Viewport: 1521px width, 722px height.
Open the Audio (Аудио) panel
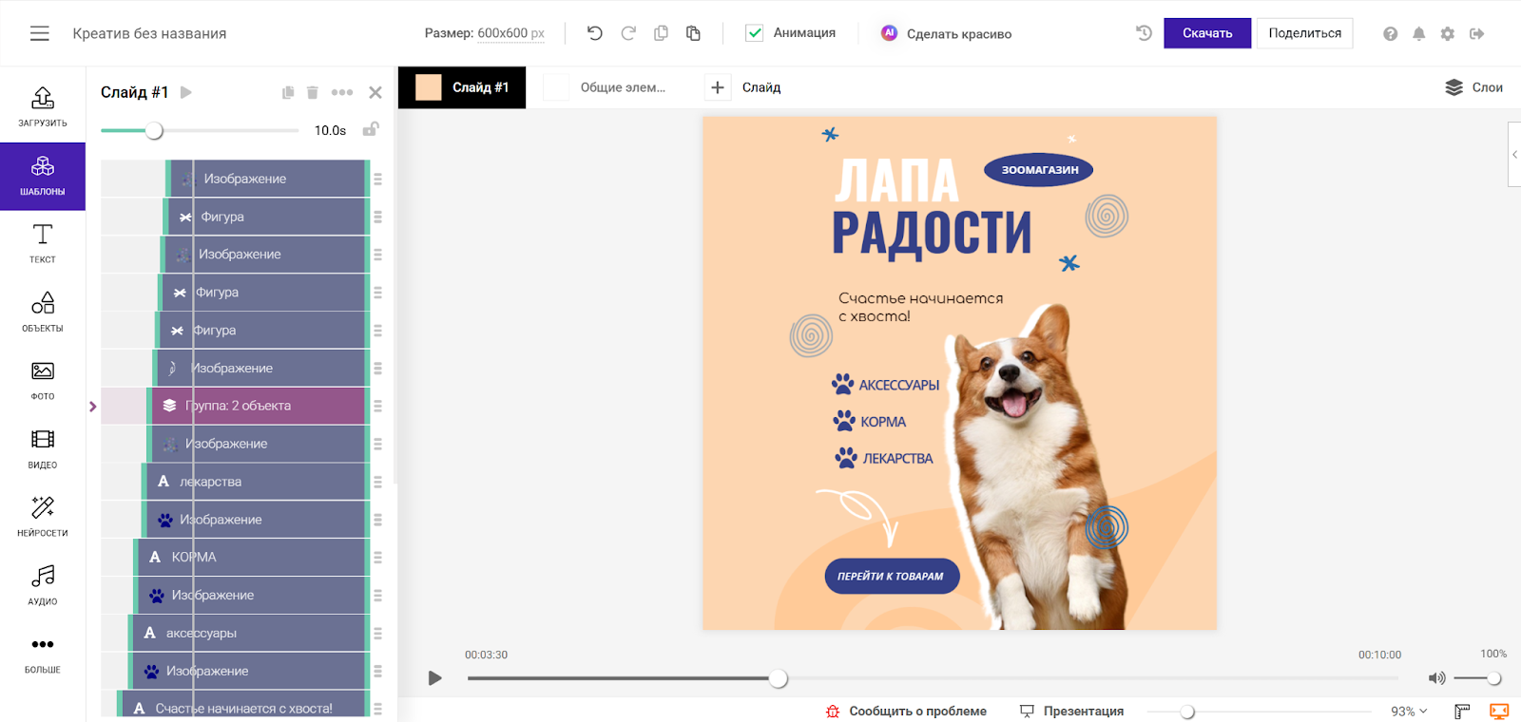(x=43, y=584)
